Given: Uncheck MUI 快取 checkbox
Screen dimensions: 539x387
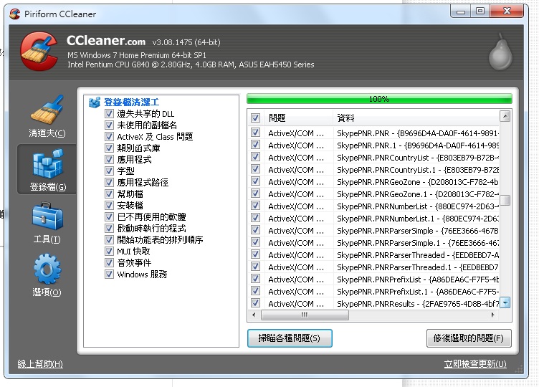Looking at the screenshot, I should tap(109, 252).
